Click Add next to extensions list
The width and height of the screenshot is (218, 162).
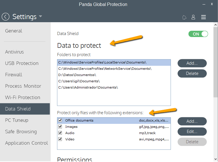pyautogui.click(x=192, y=121)
